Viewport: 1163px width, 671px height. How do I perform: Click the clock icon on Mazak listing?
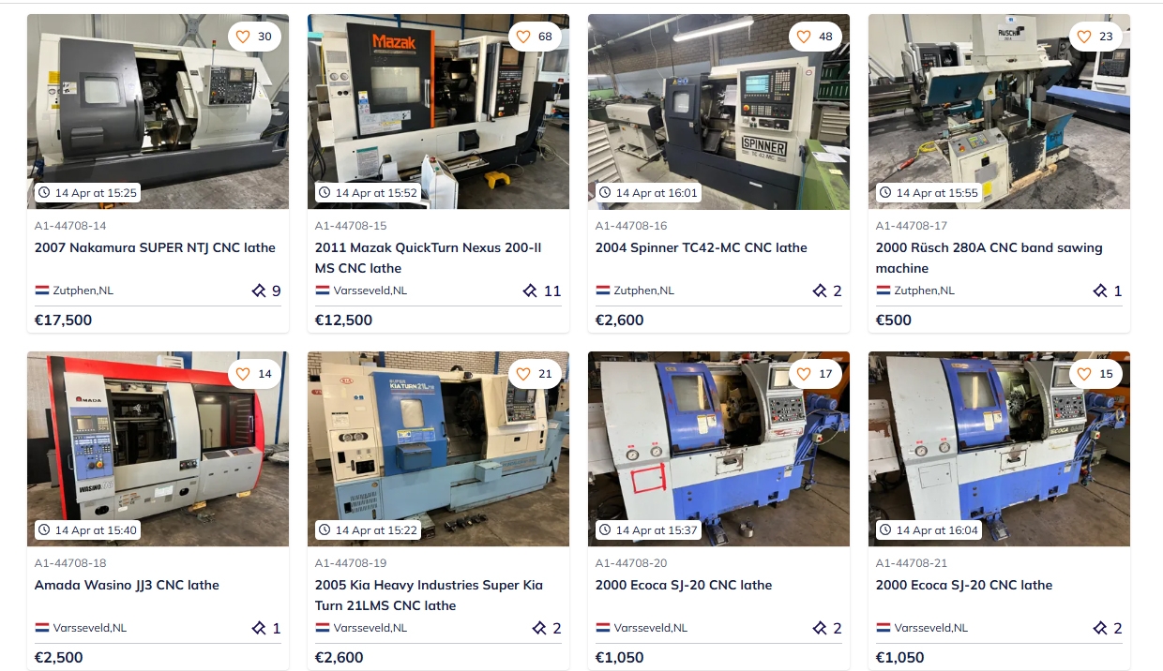click(x=325, y=193)
